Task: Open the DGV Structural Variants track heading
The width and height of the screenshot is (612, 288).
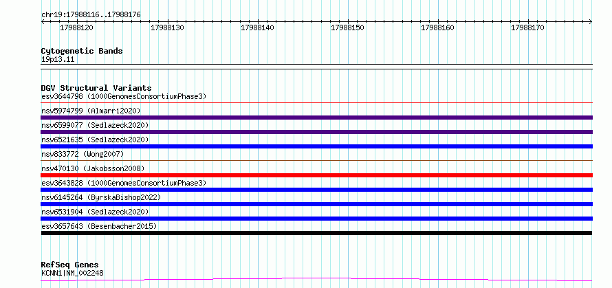Action: coord(96,88)
